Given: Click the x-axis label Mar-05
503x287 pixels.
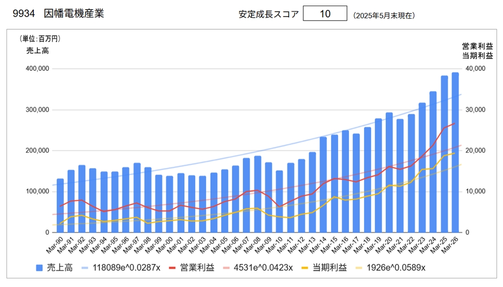Looking at the screenshot, I should 219,245.
